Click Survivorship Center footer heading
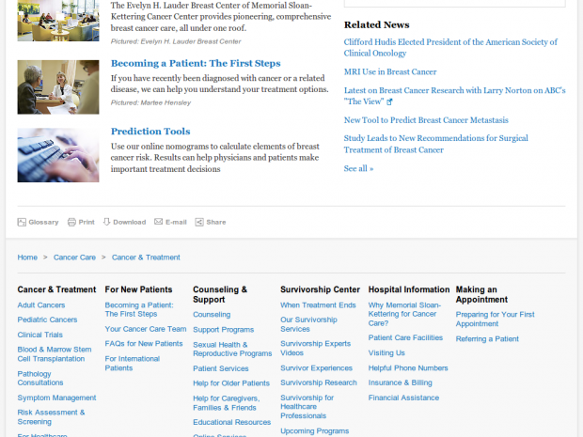The image size is (583, 437). [x=320, y=289]
